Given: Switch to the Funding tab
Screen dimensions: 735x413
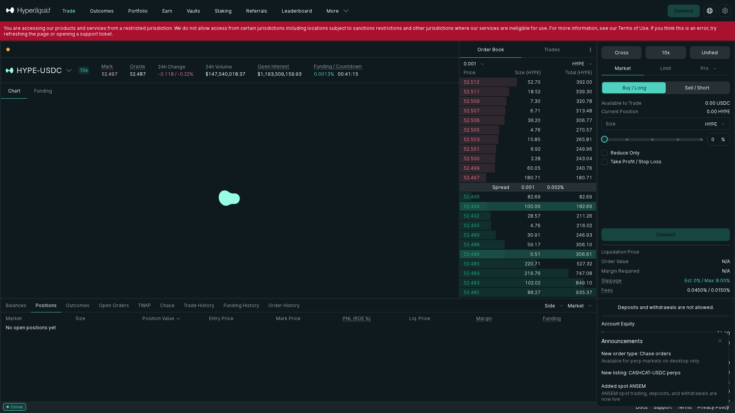Looking at the screenshot, I should [x=43, y=91].
